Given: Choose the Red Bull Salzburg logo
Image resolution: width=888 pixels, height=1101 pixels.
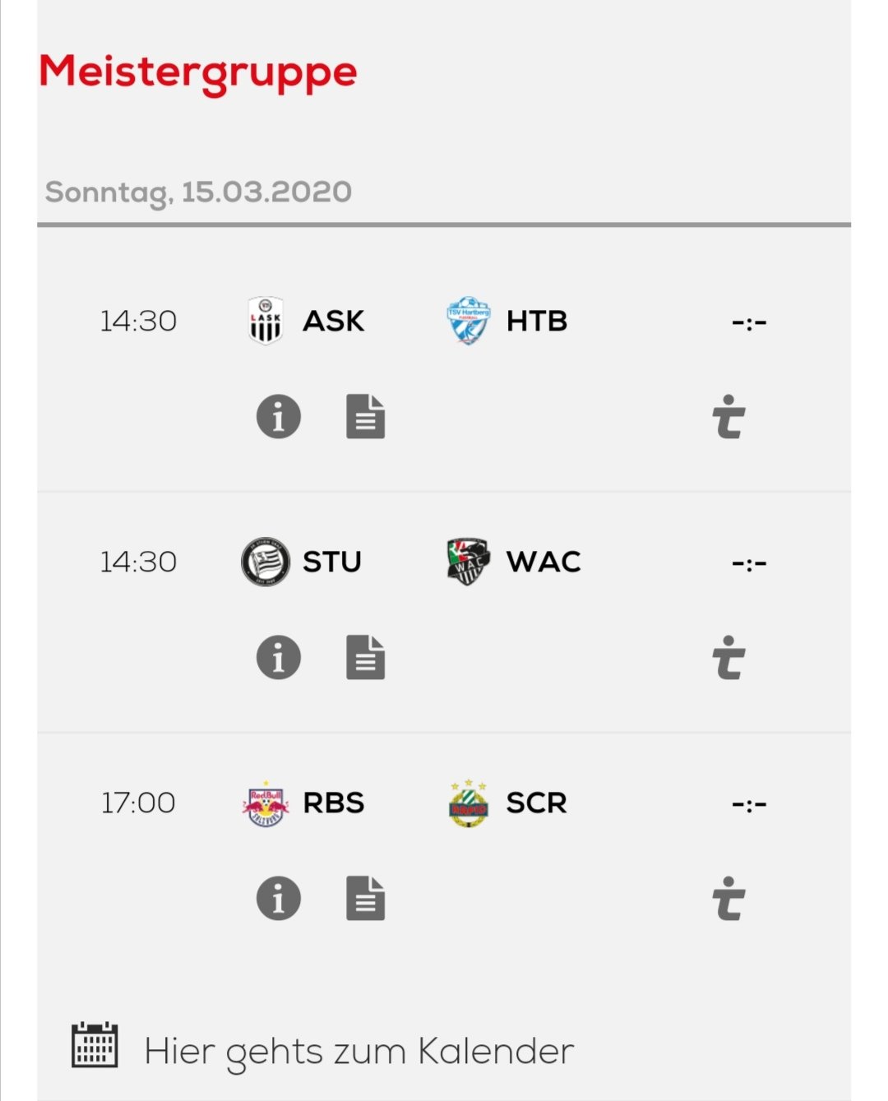Looking at the screenshot, I should click(x=266, y=803).
